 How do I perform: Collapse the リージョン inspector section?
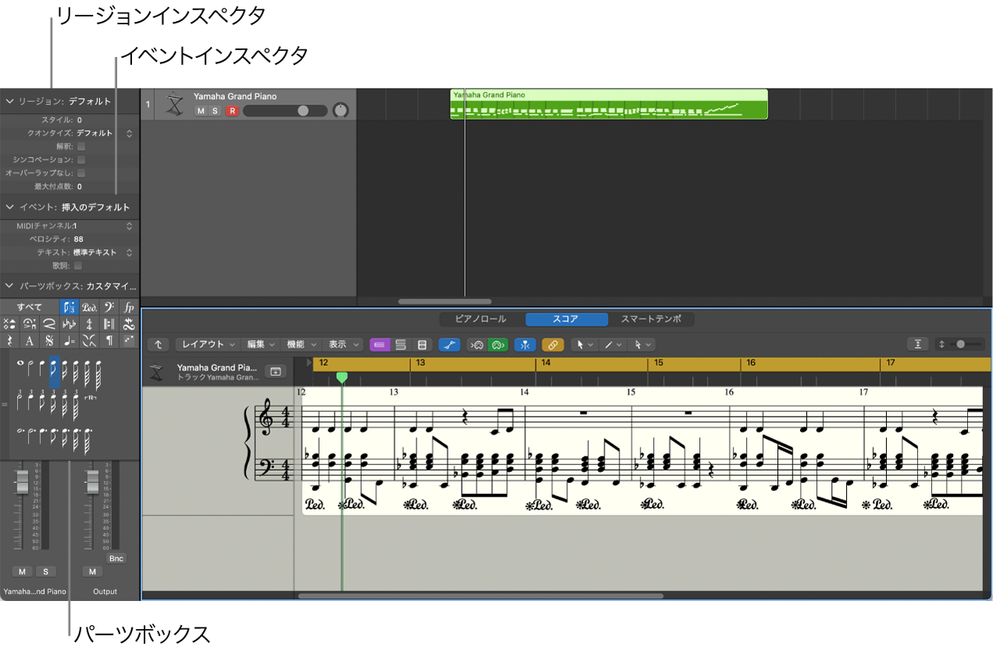pyautogui.click(x=10, y=102)
